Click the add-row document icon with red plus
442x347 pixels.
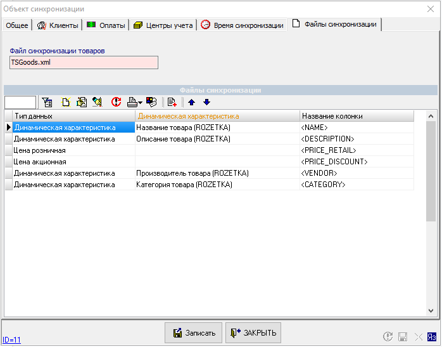click(172, 102)
